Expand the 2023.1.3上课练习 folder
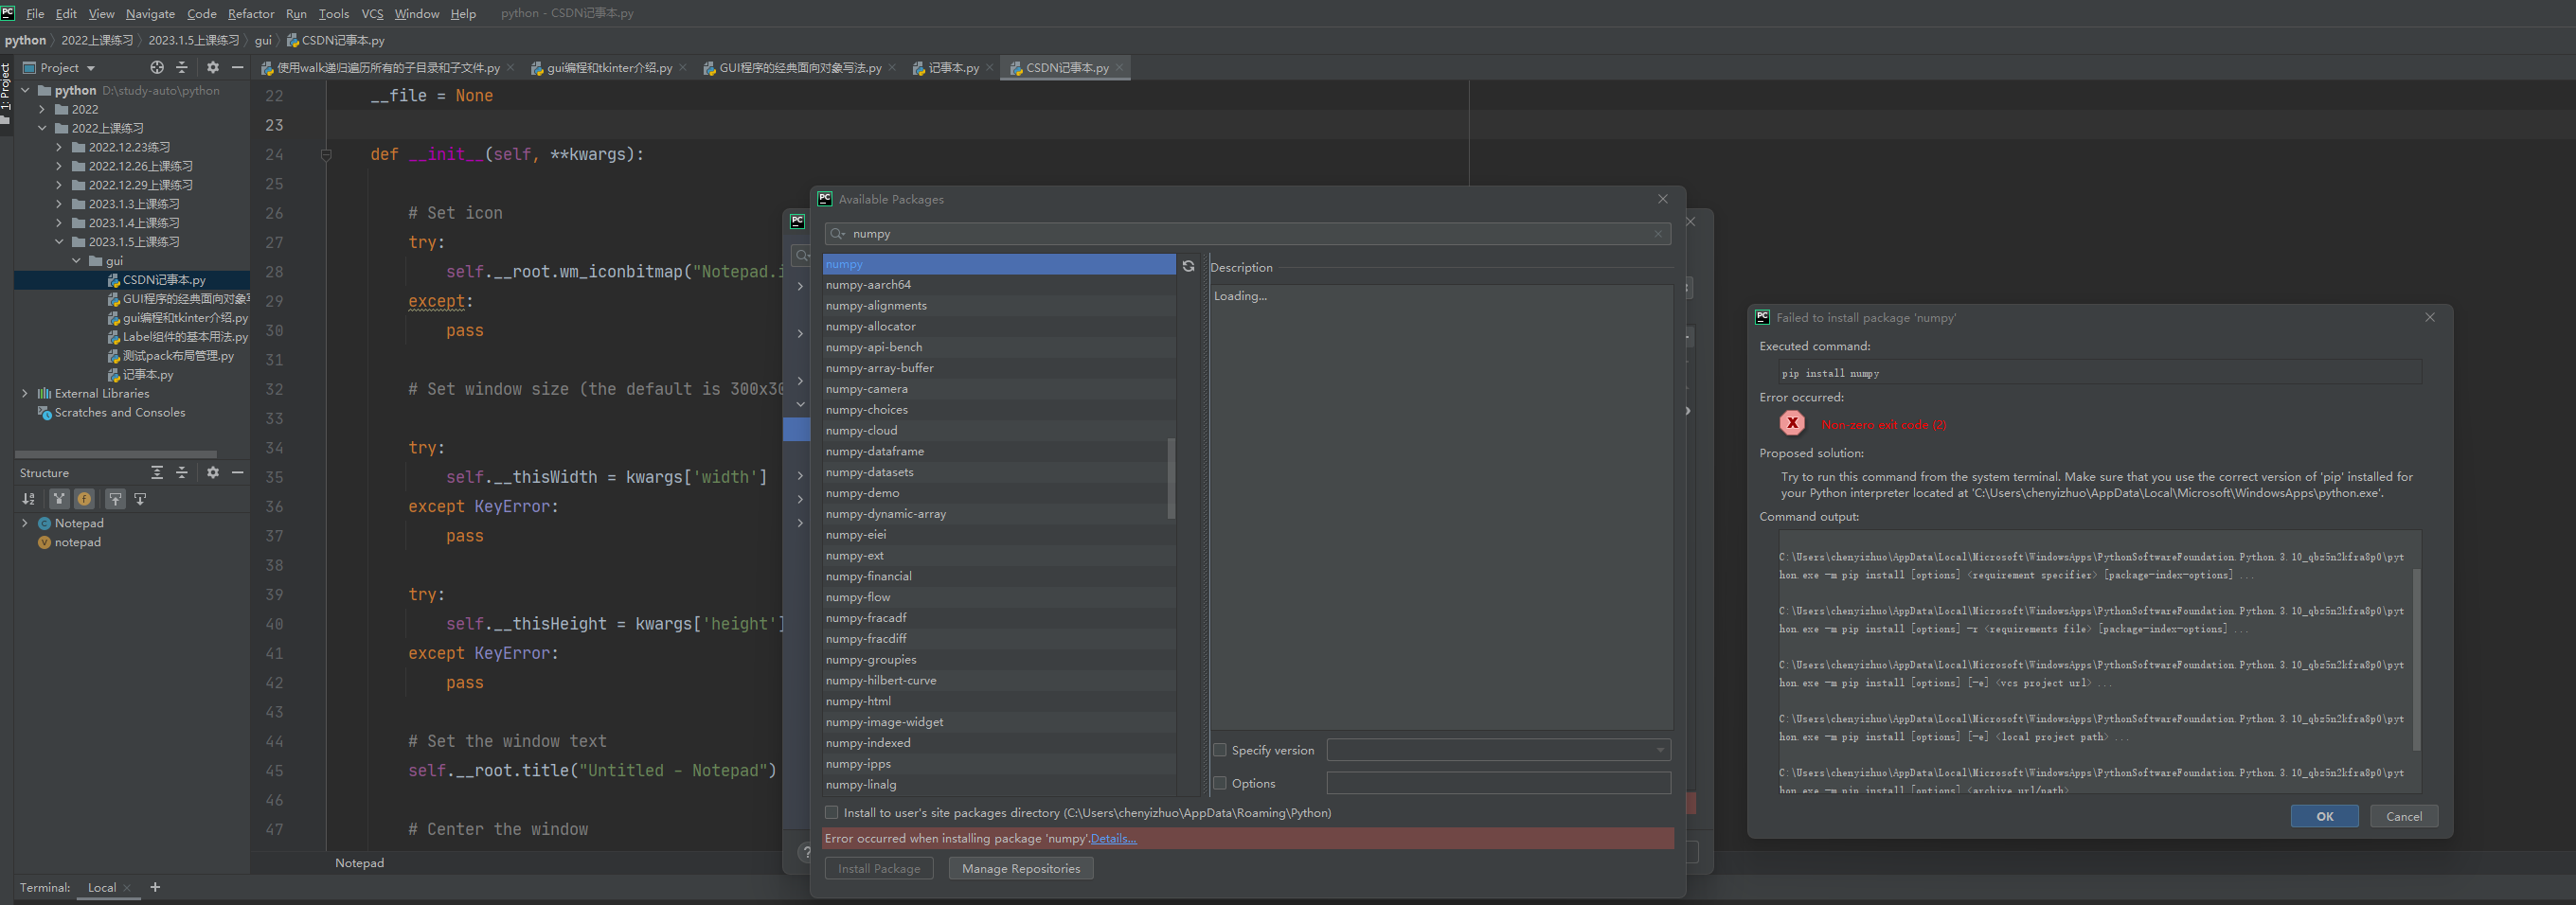 coord(59,204)
